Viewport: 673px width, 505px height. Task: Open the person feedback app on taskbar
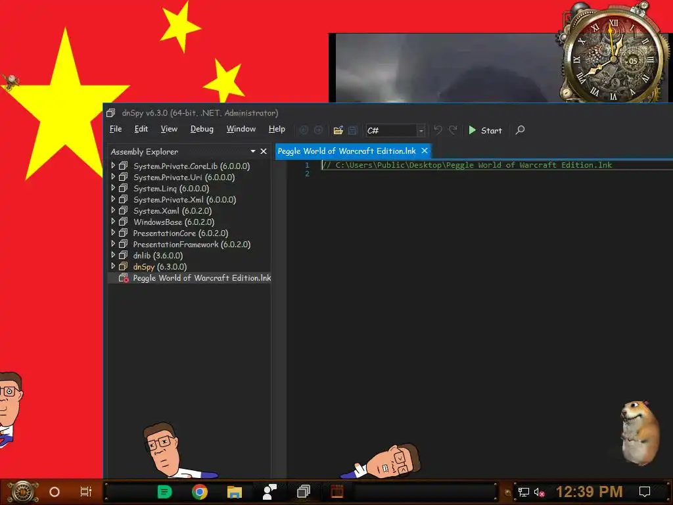(x=269, y=492)
